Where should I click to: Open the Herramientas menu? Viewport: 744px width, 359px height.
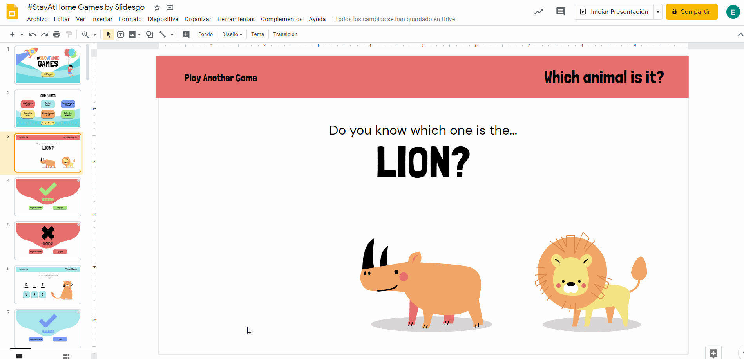pos(236,19)
